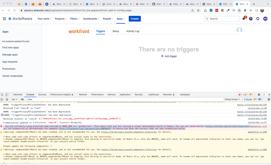Open the Default levels dropdown

point(232,99)
